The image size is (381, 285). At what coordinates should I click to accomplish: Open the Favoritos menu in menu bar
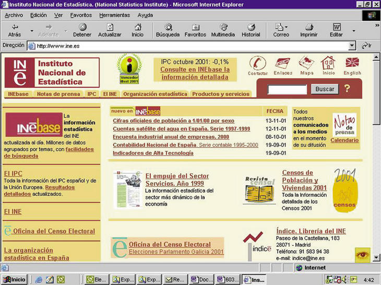point(81,15)
